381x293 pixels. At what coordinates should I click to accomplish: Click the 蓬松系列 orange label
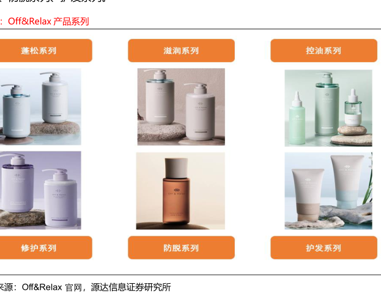tap(46, 51)
